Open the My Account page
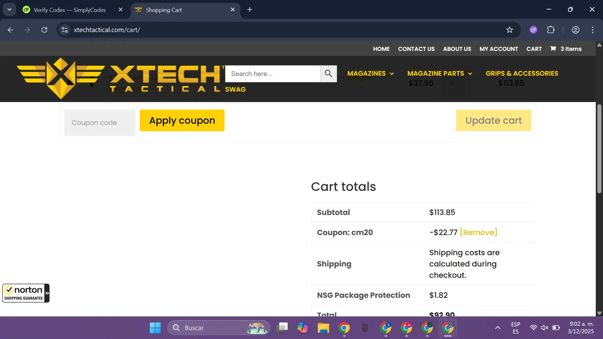Screen dimensions: 603x339 pyautogui.click(x=498, y=49)
